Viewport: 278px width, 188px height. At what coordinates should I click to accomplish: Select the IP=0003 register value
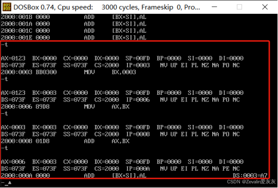click(x=138, y=65)
